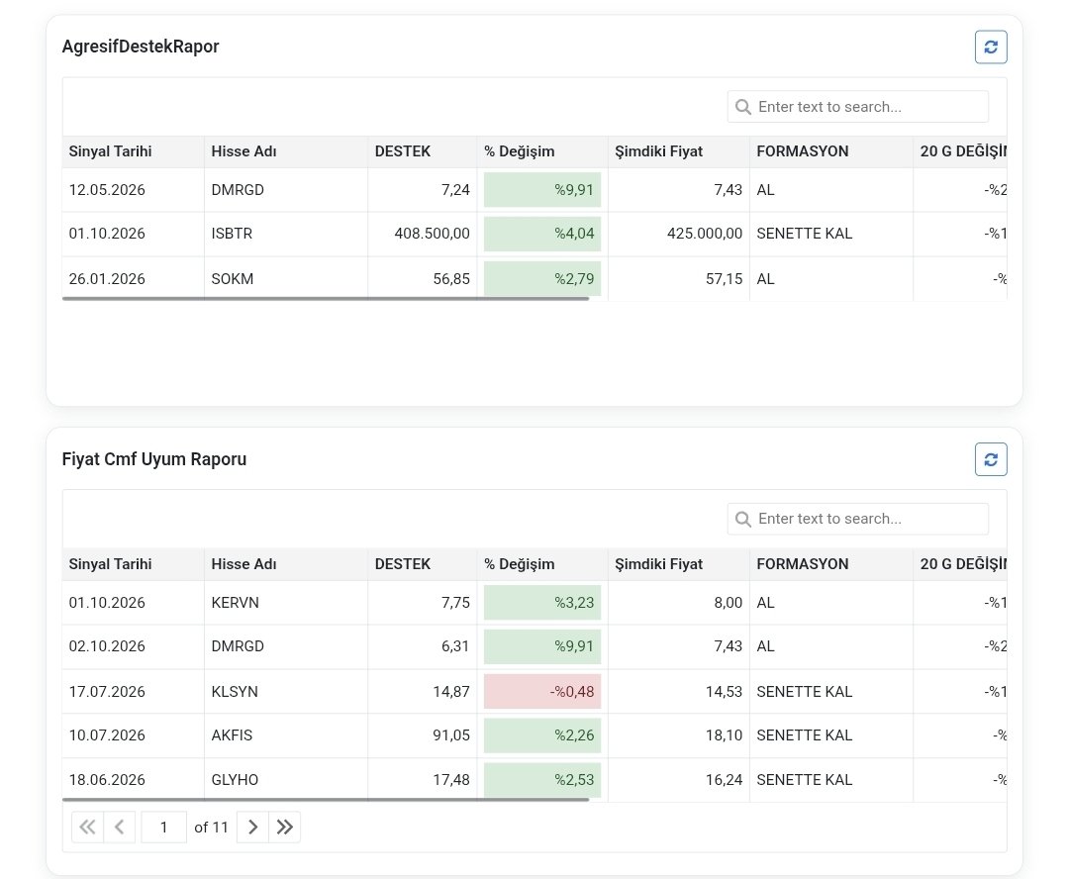Sort AgresifDestekRapor by Hisse Adı column

pyautogui.click(x=286, y=151)
